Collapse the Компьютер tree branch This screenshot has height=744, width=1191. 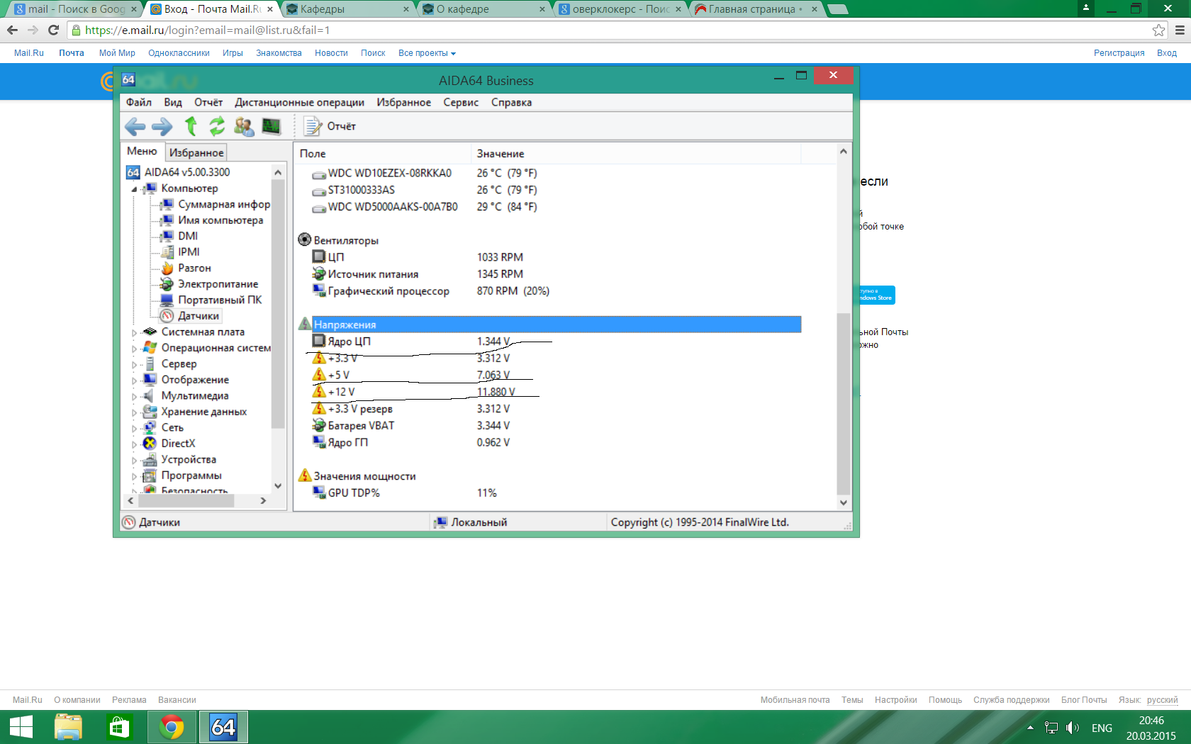[134, 189]
